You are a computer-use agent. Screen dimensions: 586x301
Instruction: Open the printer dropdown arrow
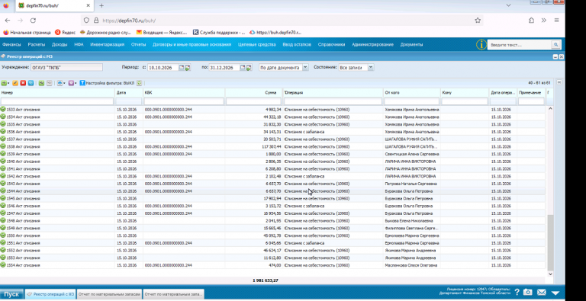pyautogui.click(x=64, y=83)
